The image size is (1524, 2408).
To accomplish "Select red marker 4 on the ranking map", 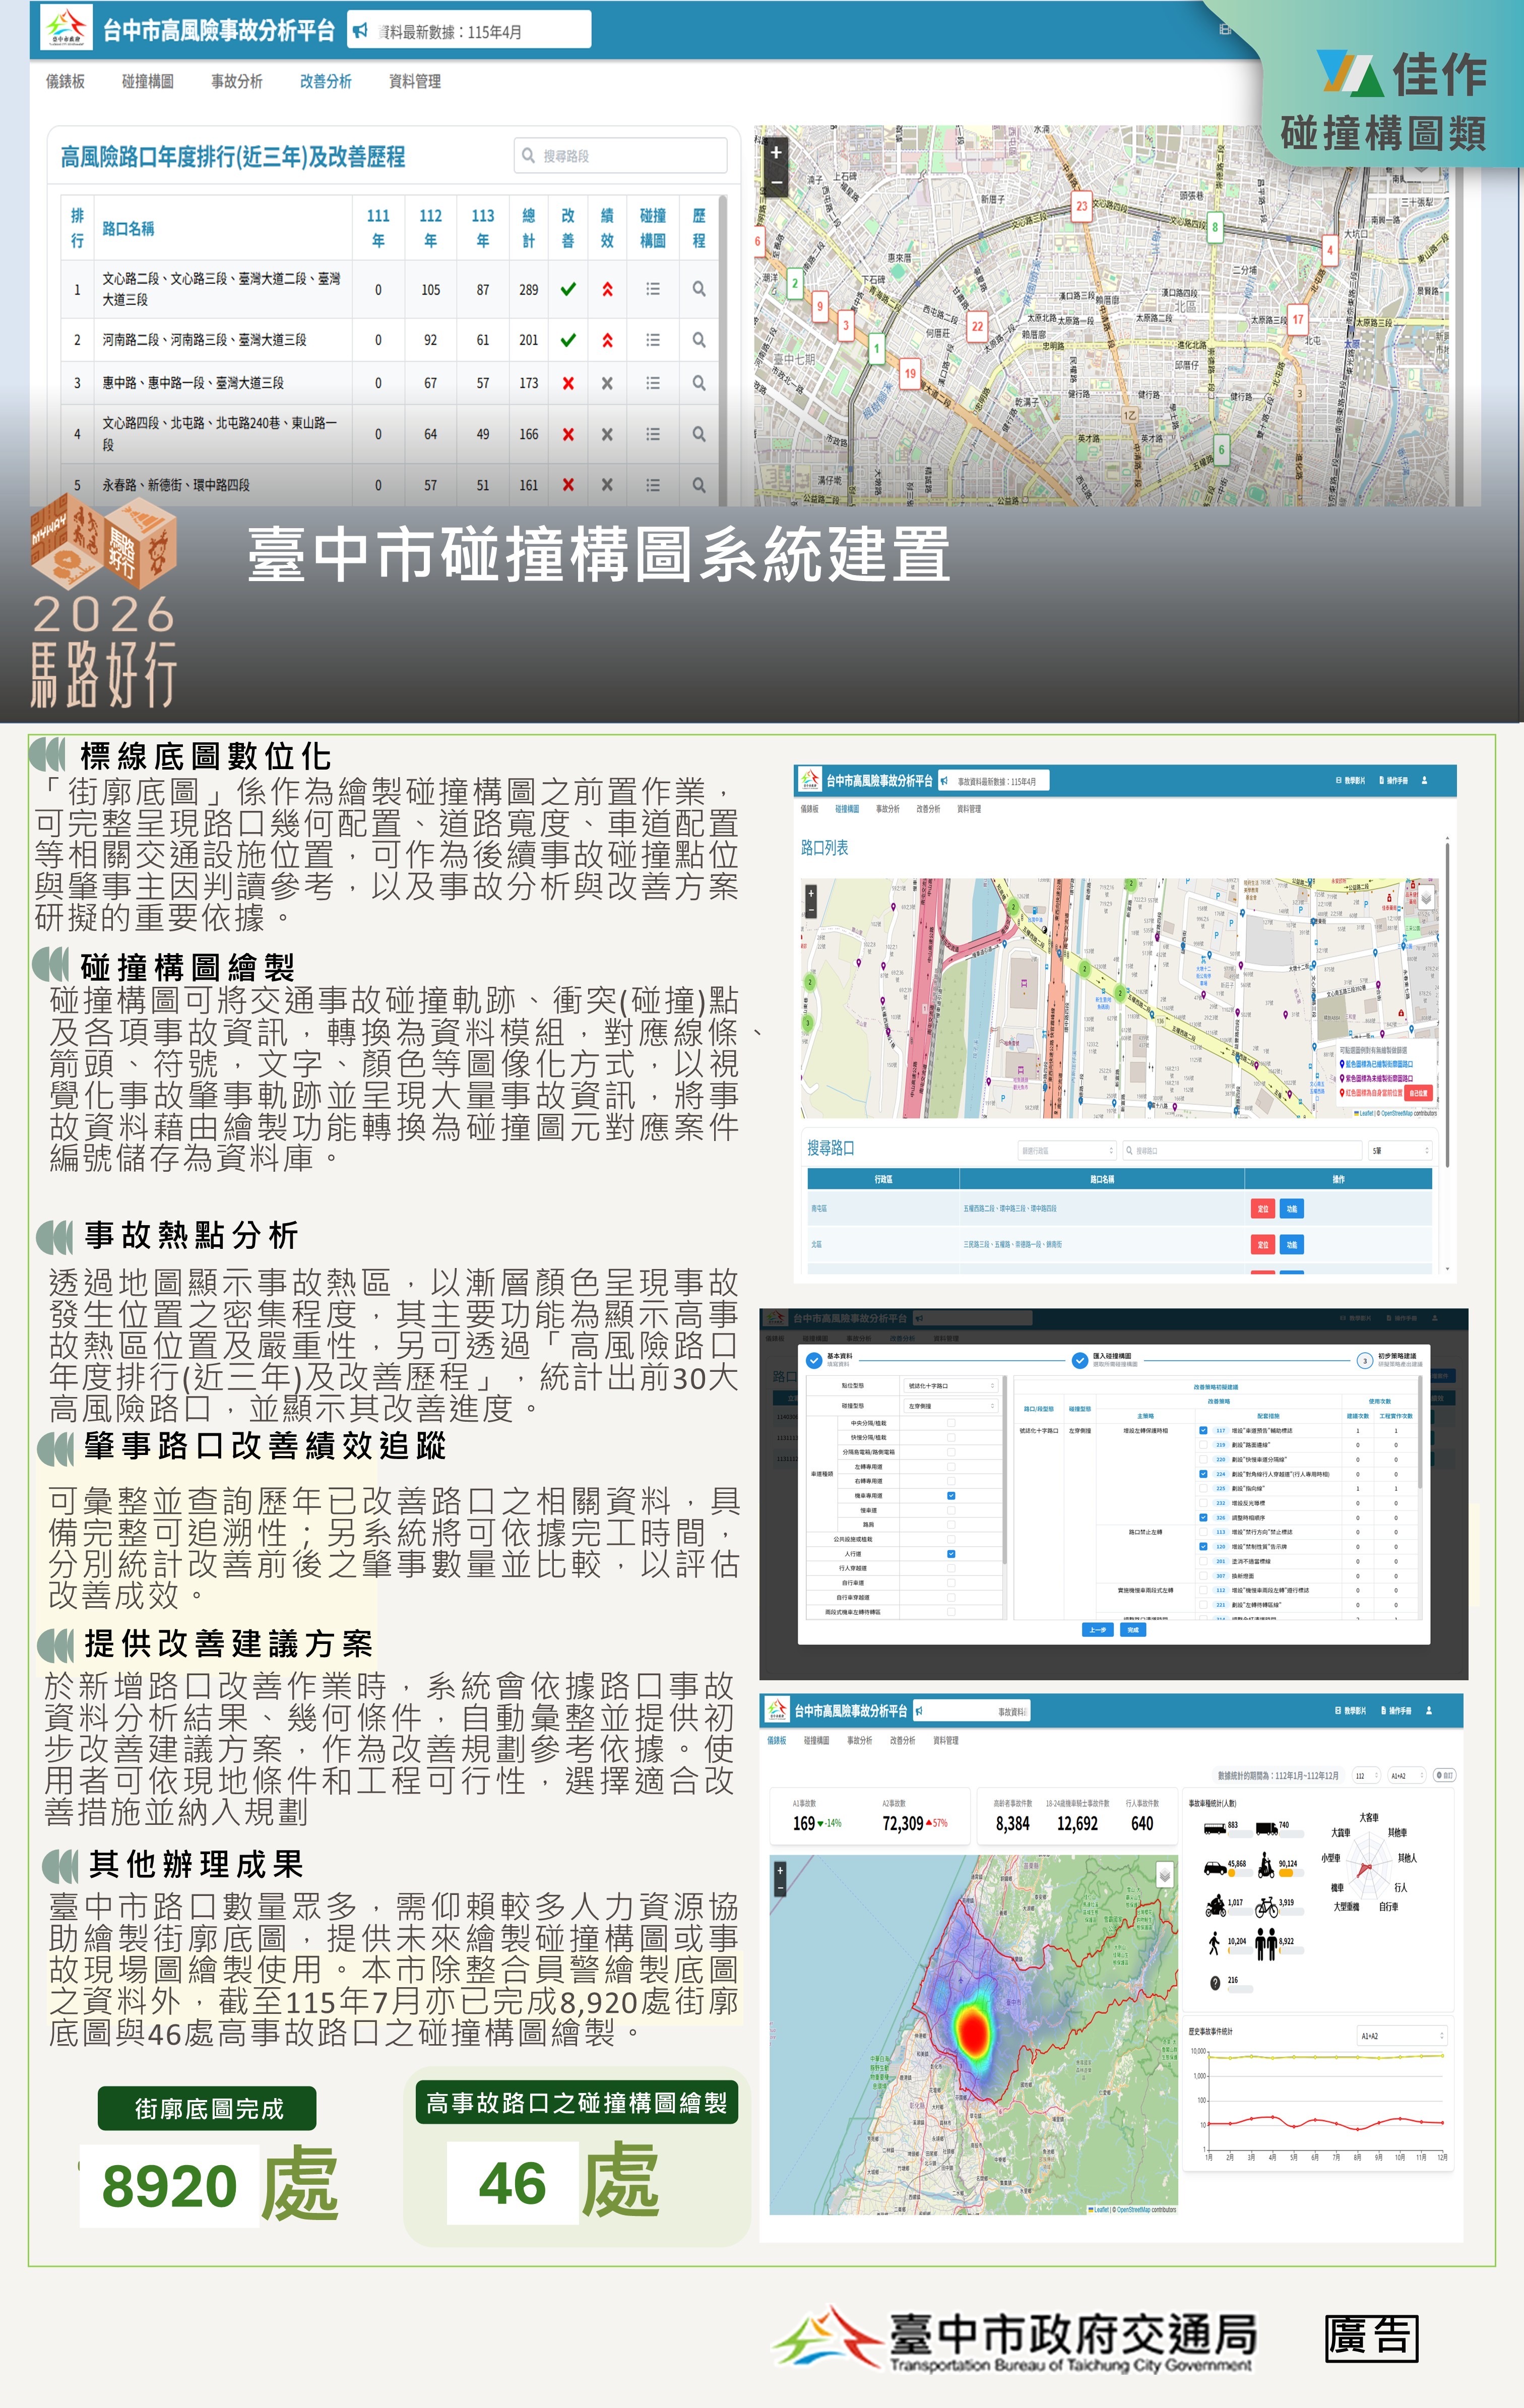I will click(x=1329, y=250).
